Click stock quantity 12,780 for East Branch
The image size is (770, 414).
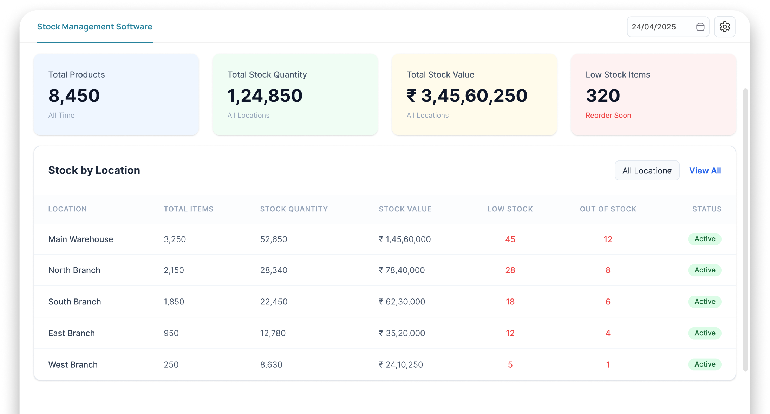[273, 333]
